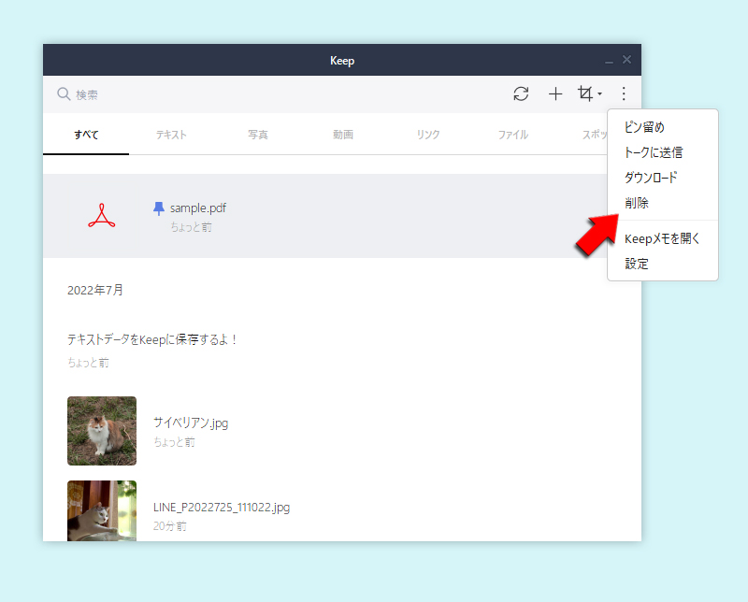Click the search magnifier icon
748x602 pixels.
(x=63, y=93)
